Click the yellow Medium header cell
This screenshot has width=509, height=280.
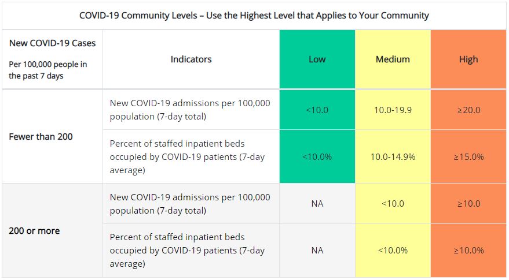[393, 59]
